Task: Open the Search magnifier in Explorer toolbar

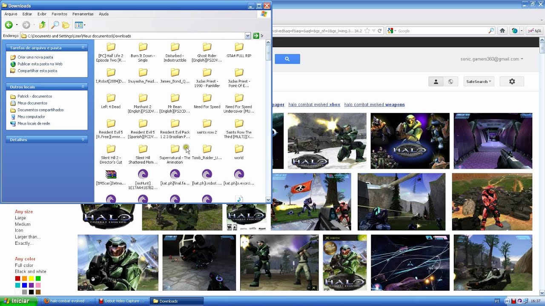Action: tap(55, 25)
